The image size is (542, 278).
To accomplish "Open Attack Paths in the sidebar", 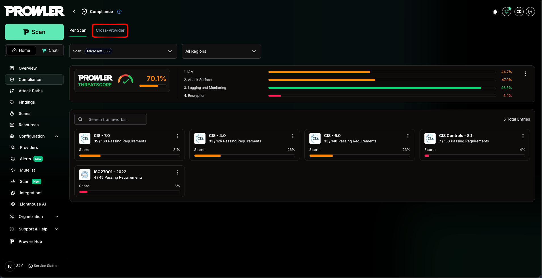I will pos(34,91).
